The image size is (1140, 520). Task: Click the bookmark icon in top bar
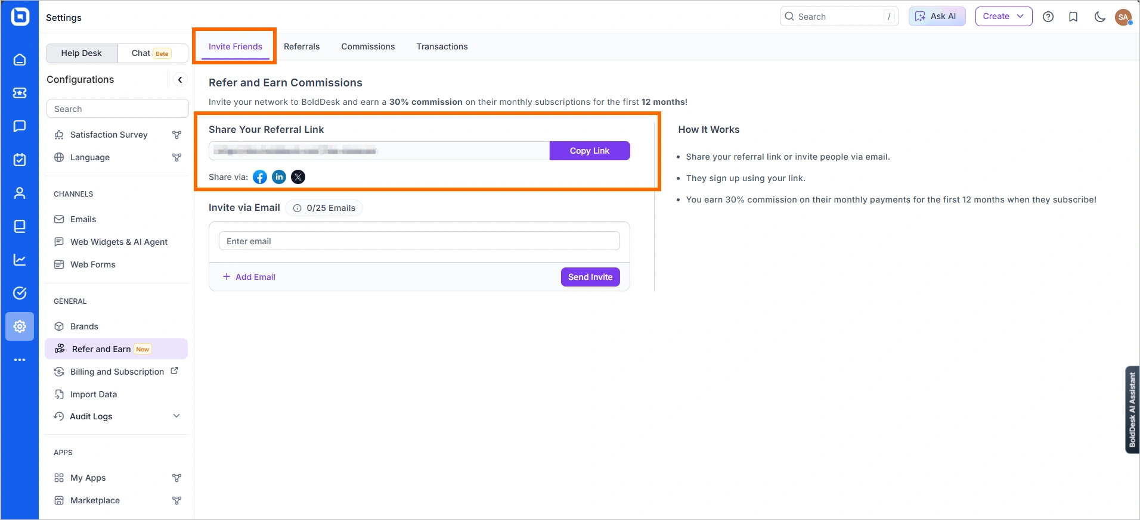tap(1073, 17)
